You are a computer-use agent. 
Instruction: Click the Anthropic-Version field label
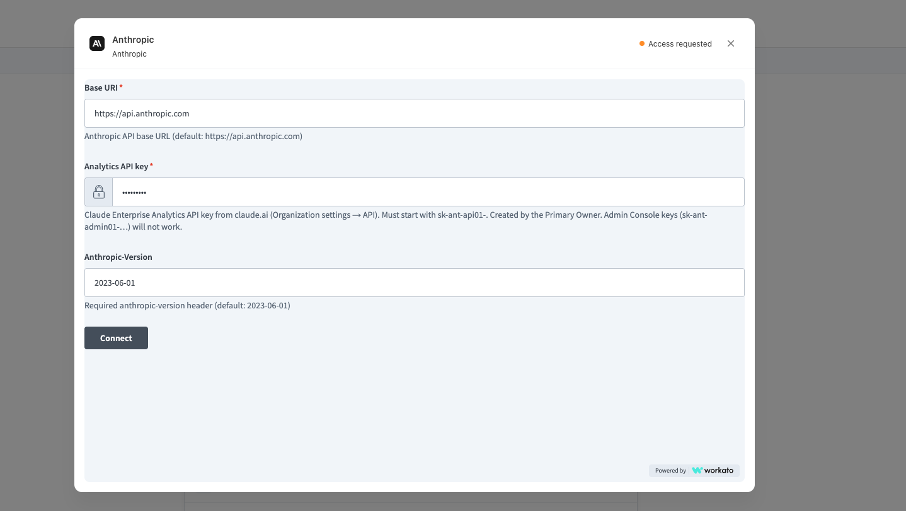click(x=118, y=257)
